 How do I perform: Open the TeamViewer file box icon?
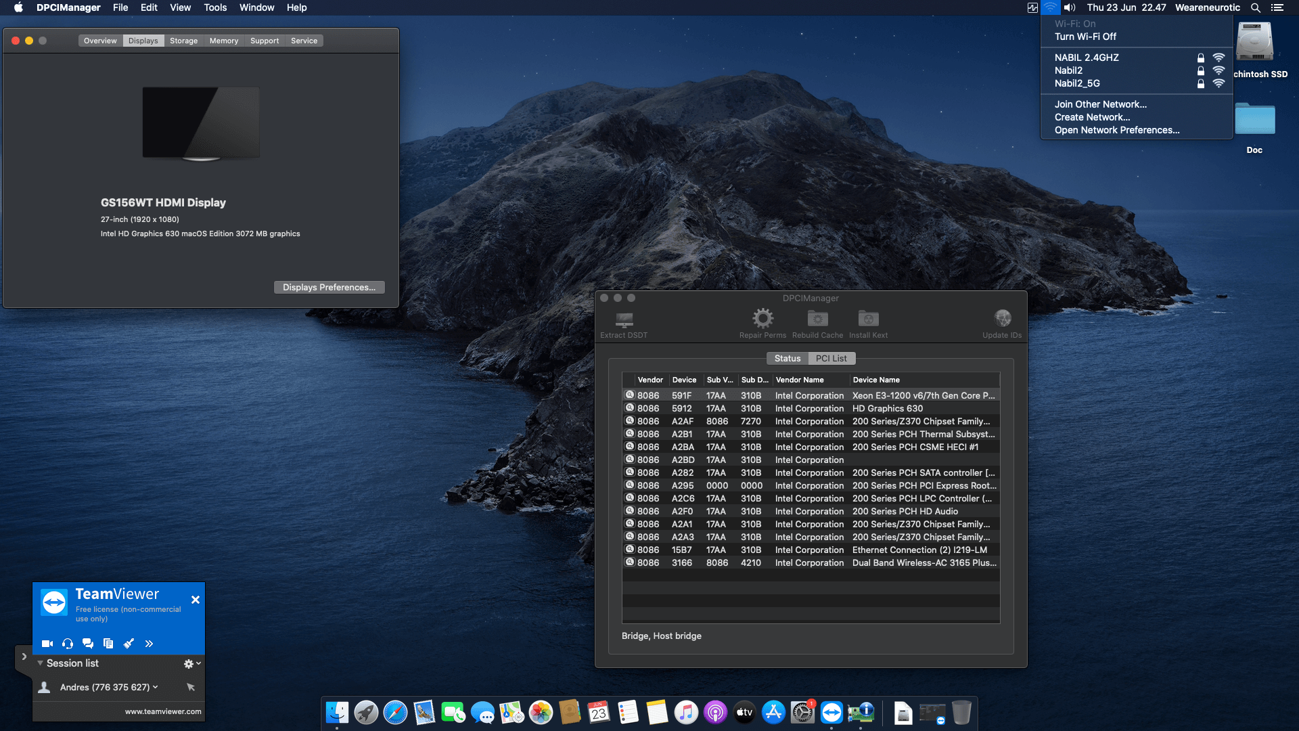pos(108,643)
